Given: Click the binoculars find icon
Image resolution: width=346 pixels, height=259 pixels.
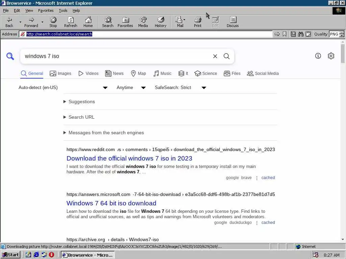Looking at the screenshot, I should point(300,34).
